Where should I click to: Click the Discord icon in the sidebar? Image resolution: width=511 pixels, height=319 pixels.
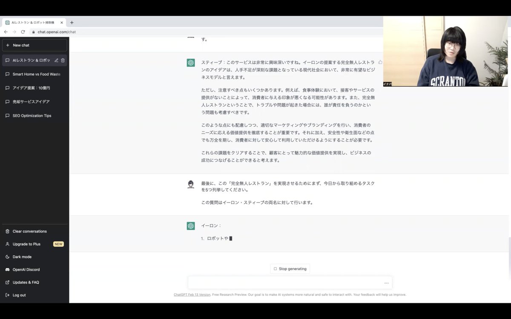8,270
